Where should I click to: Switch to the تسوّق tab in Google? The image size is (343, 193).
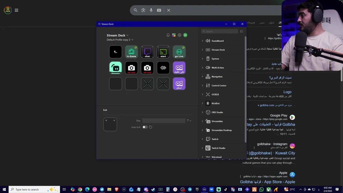point(271,23)
